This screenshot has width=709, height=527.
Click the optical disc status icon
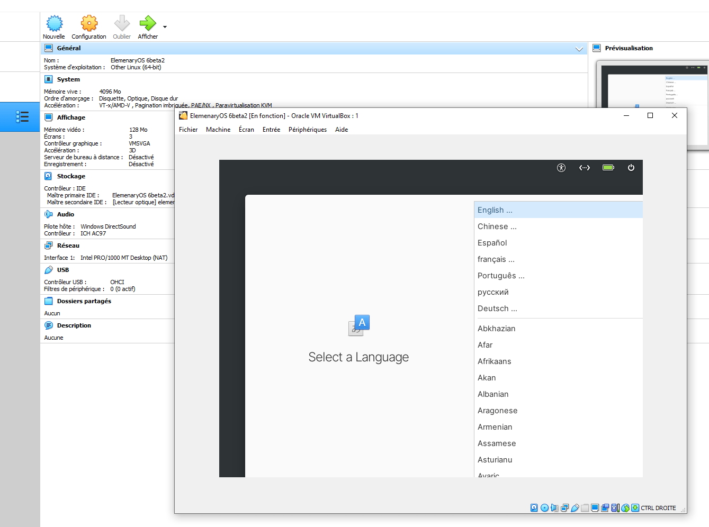(544, 508)
